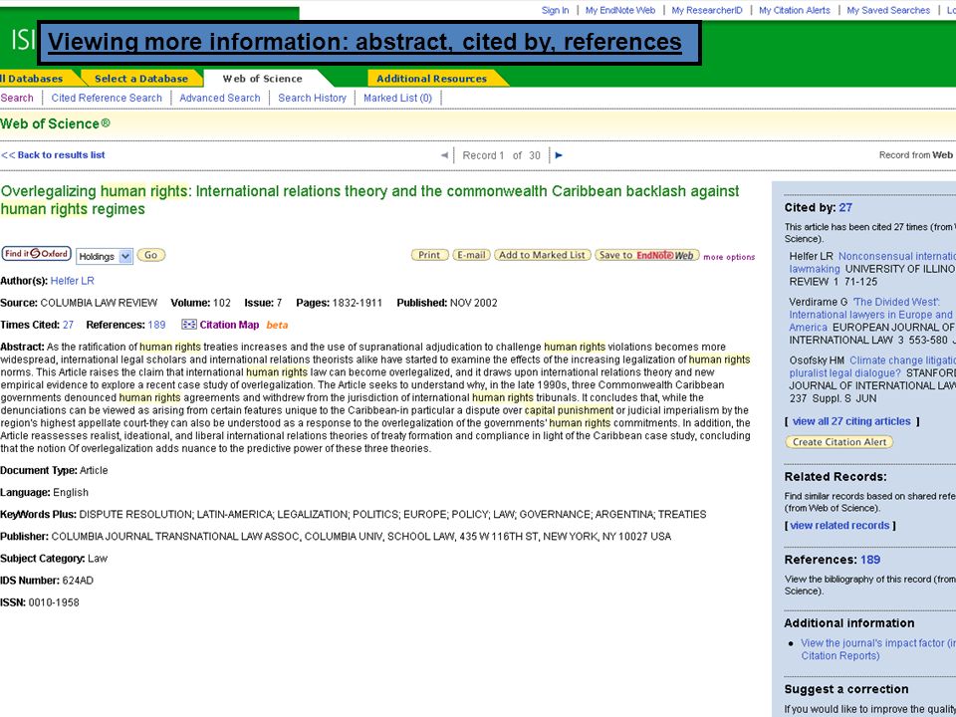Click COLUMBIA LAW REVIEW source text
Image resolution: width=956 pixels, height=717 pixels.
(x=99, y=303)
